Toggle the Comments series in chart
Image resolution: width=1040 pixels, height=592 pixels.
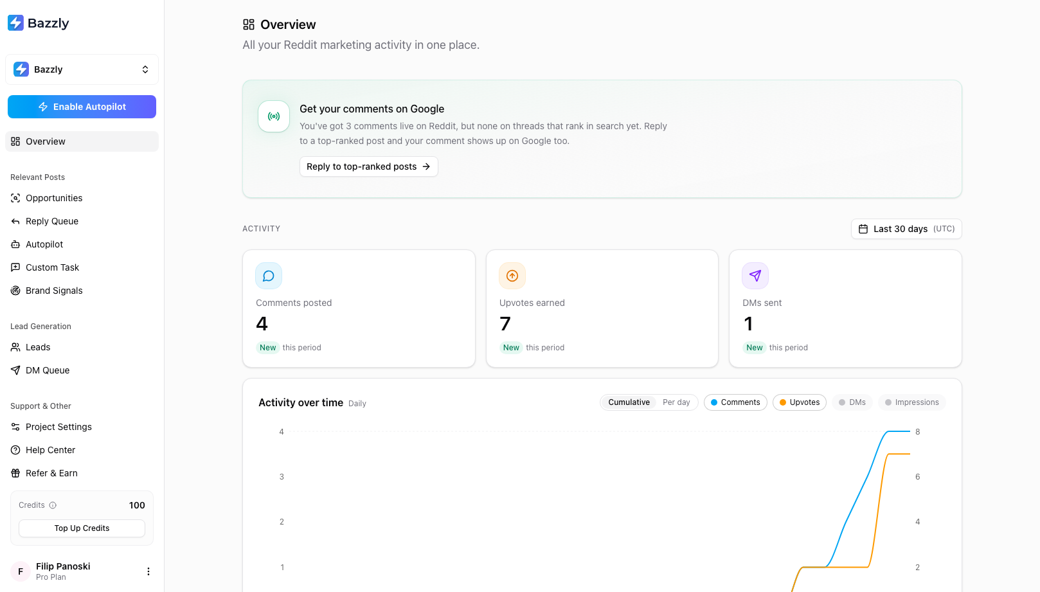(x=735, y=402)
